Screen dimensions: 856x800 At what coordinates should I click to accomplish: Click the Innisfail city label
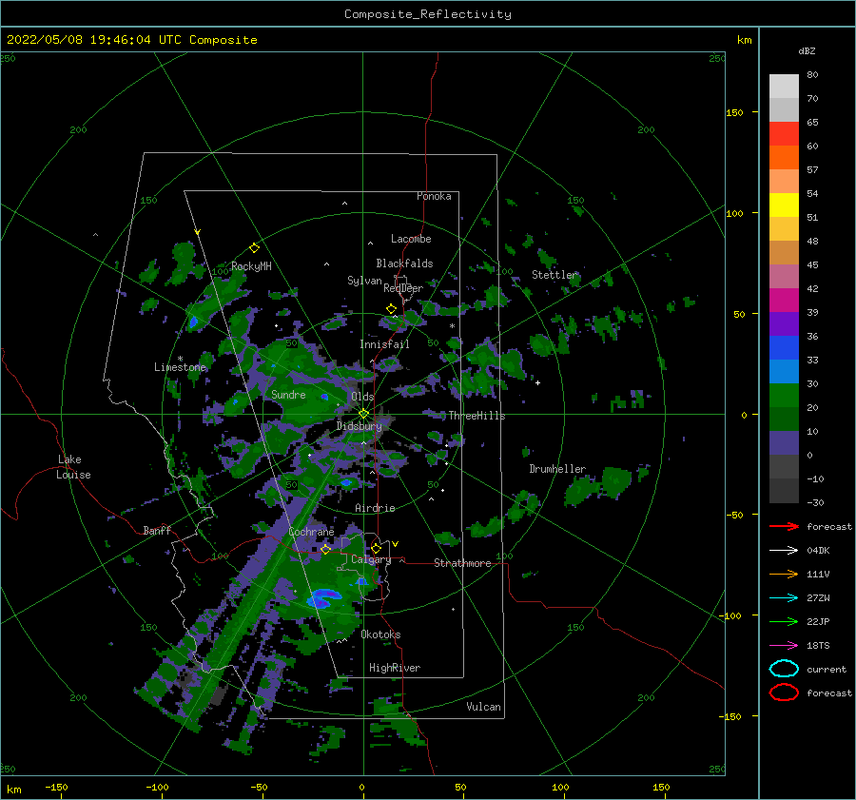tap(384, 344)
